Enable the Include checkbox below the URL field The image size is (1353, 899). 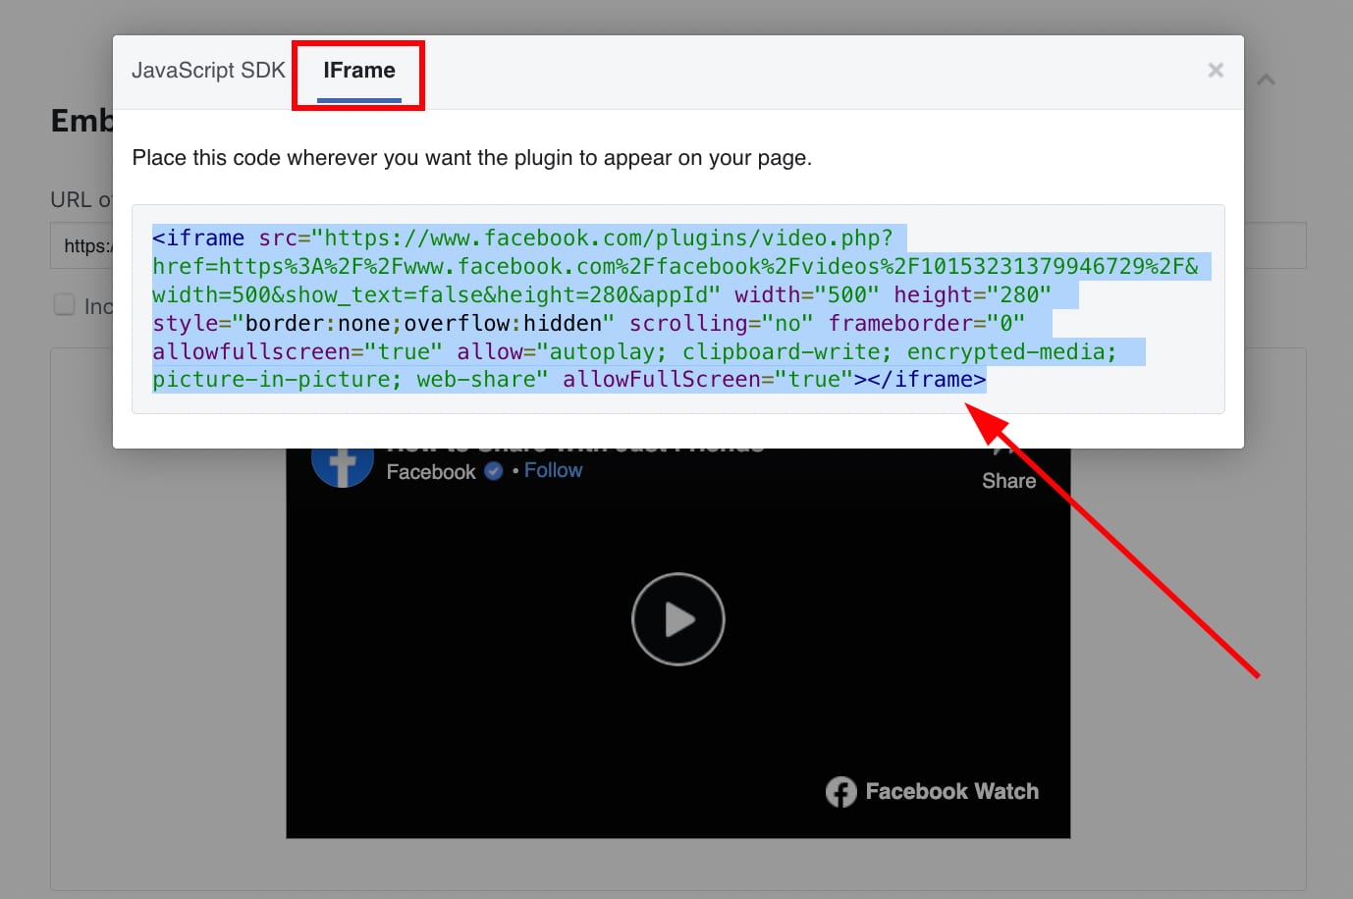coord(64,304)
